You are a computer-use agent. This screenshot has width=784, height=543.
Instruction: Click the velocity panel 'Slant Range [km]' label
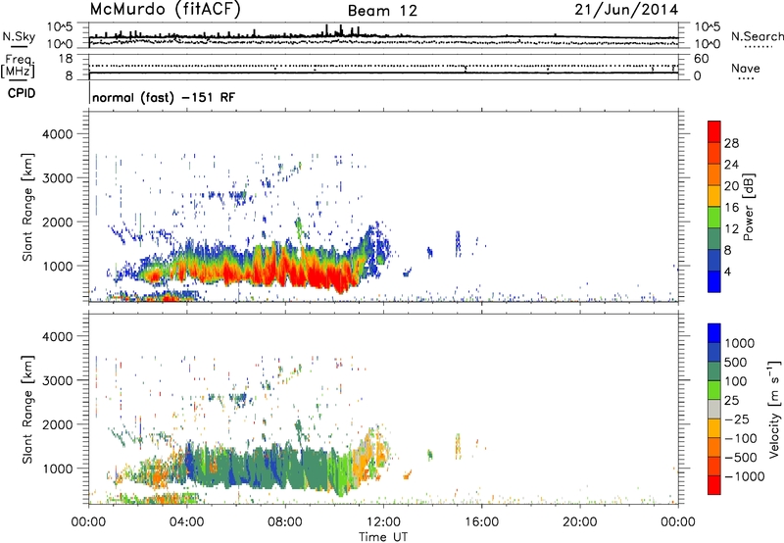click(28, 409)
